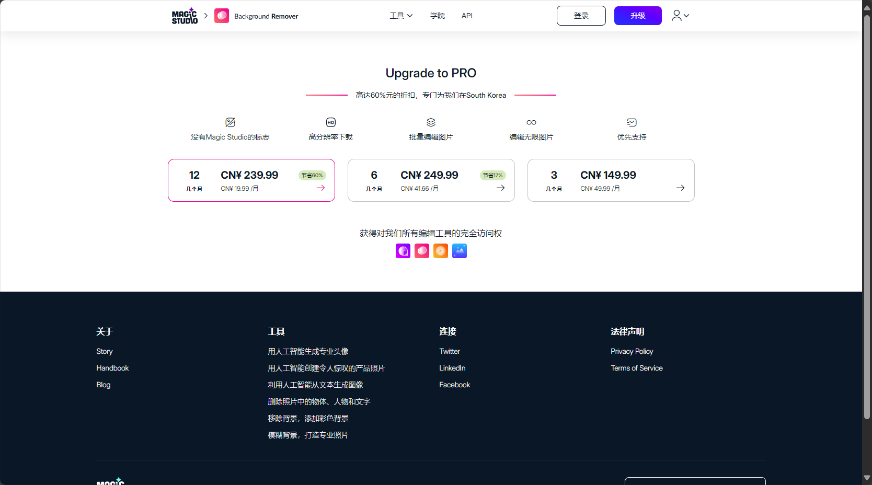Select the 6-month CN¥ 249.99 plan
Viewport: 872px width, 485px height.
(431, 180)
